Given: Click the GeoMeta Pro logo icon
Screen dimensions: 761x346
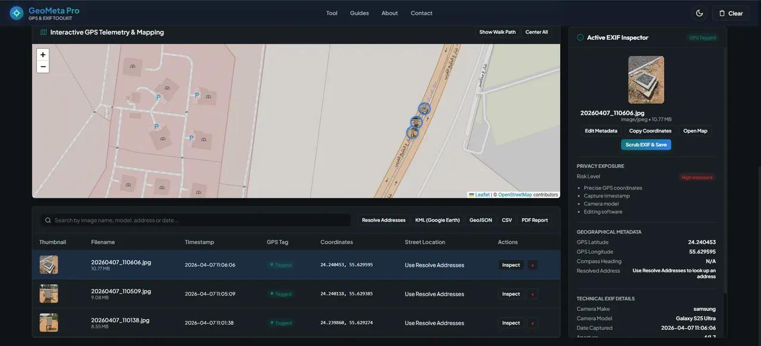Looking at the screenshot, I should point(17,12).
